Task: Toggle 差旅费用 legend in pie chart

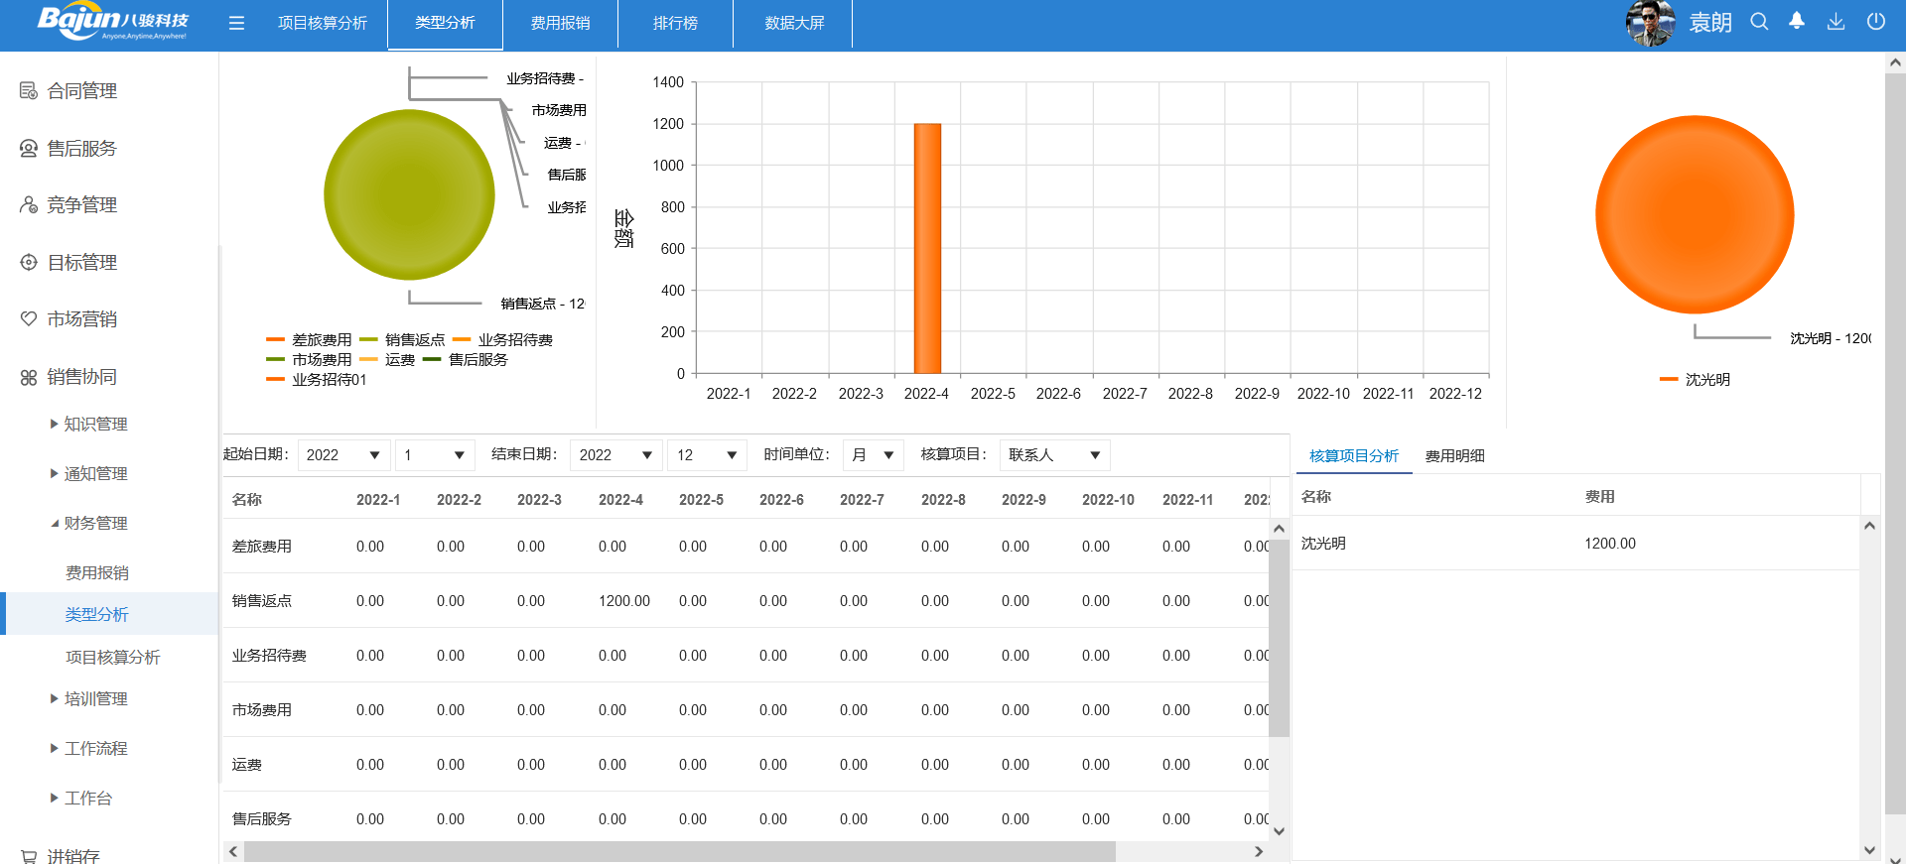Action: coord(310,340)
